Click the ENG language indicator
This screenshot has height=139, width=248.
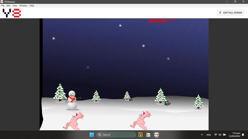tap(208, 135)
